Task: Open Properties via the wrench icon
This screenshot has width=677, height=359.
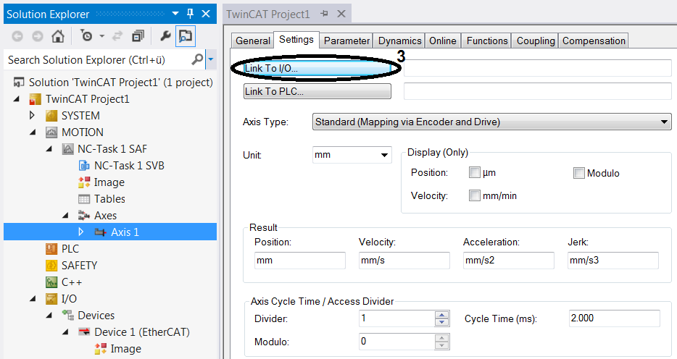Action: [x=165, y=36]
